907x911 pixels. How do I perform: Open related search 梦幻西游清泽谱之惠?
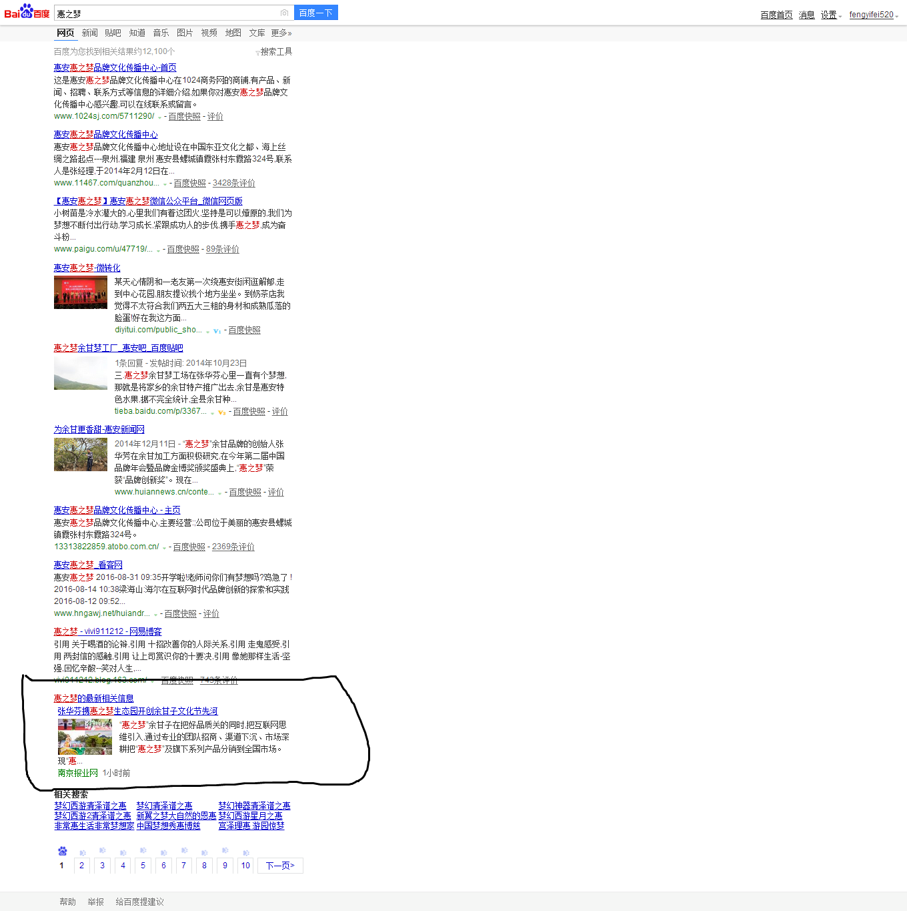[91, 806]
